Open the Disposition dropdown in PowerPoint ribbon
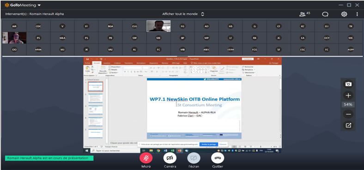Image resolution: width=364 pixels, height=170 pixels. click(x=115, y=67)
